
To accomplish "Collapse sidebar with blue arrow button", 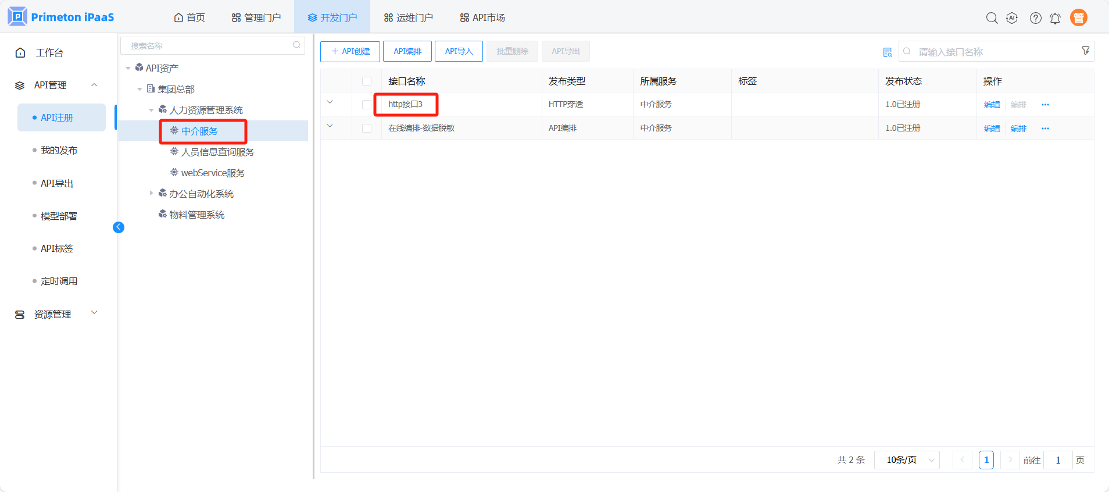I will 119,227.
